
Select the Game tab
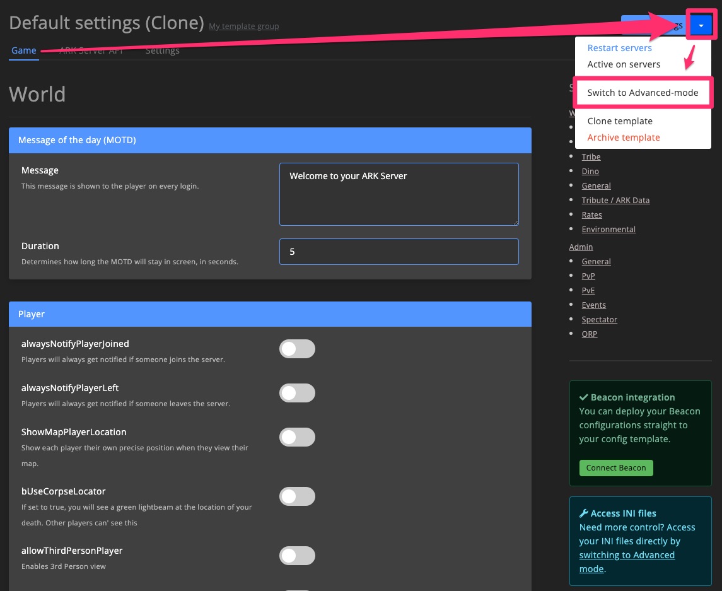[x=23, y=50]
